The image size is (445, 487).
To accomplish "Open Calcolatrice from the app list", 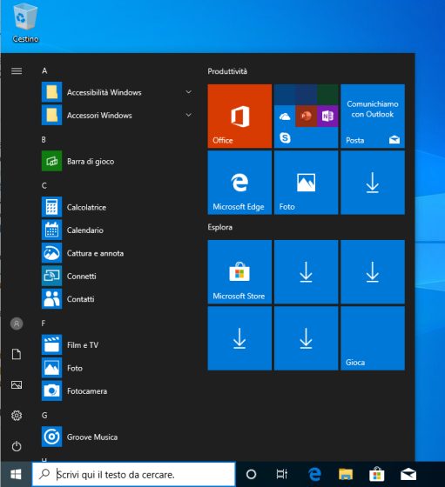I will [118, 207].
